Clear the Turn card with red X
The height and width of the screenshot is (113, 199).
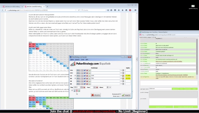coord(97,87)
